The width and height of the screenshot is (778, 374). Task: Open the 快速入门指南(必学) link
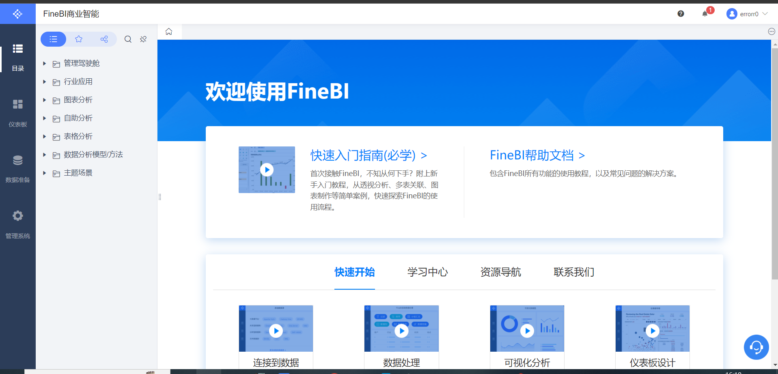(369, 155)
